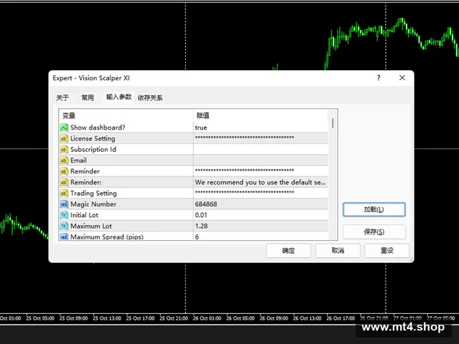Select the Maximum Spread (pips) variable name
This screenshot has width=459, height=344.
tap(107, 236)
